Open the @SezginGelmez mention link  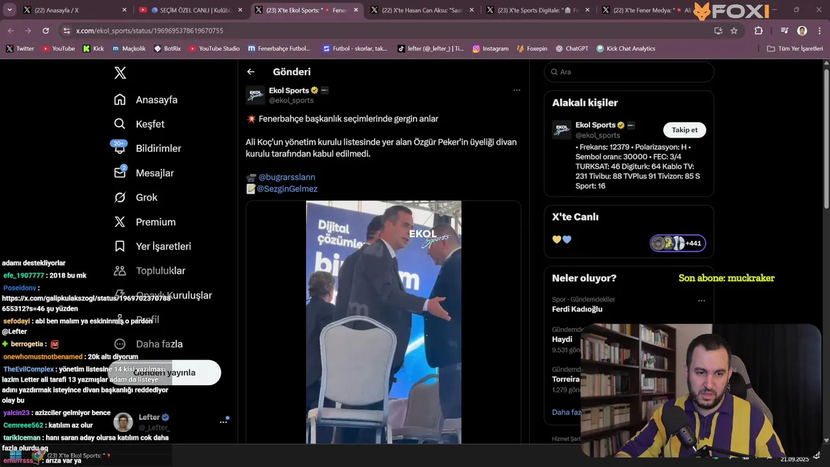[x=287, y=189]
